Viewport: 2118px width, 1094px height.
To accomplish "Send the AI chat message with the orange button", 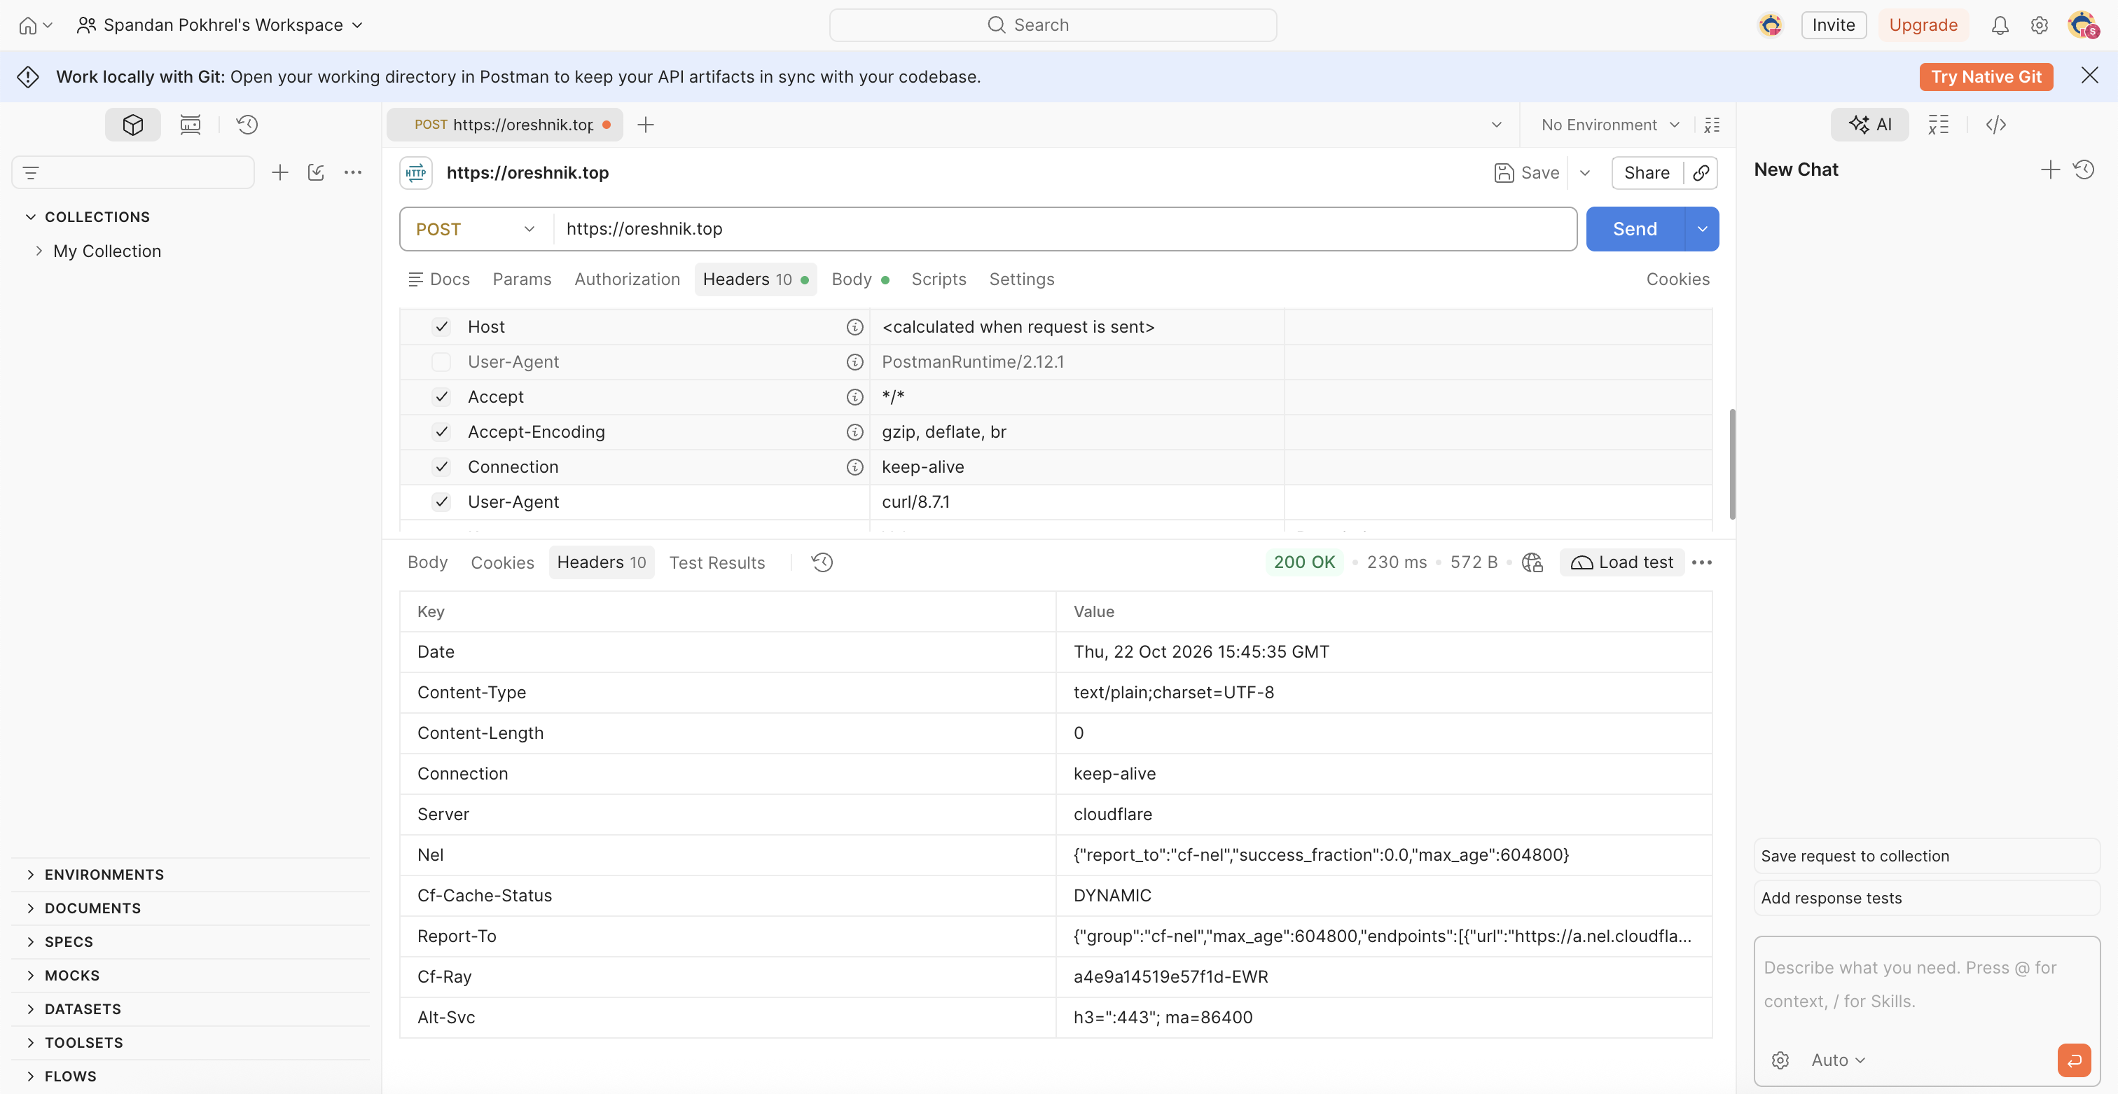I will coord(2074,1060).
